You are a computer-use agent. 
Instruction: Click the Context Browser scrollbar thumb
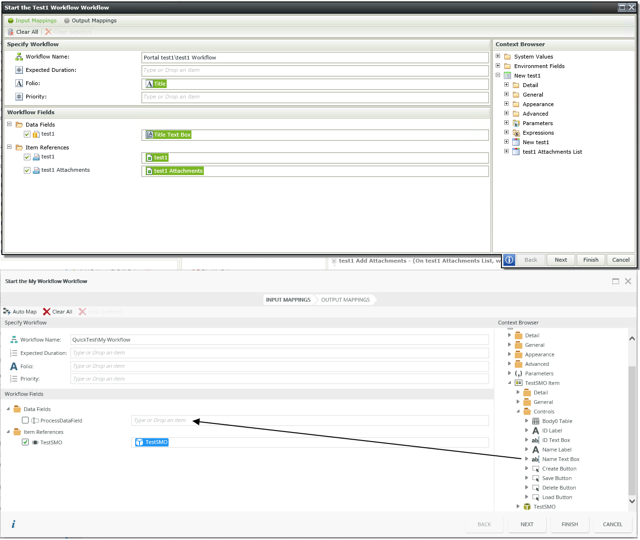coord(632,431)
